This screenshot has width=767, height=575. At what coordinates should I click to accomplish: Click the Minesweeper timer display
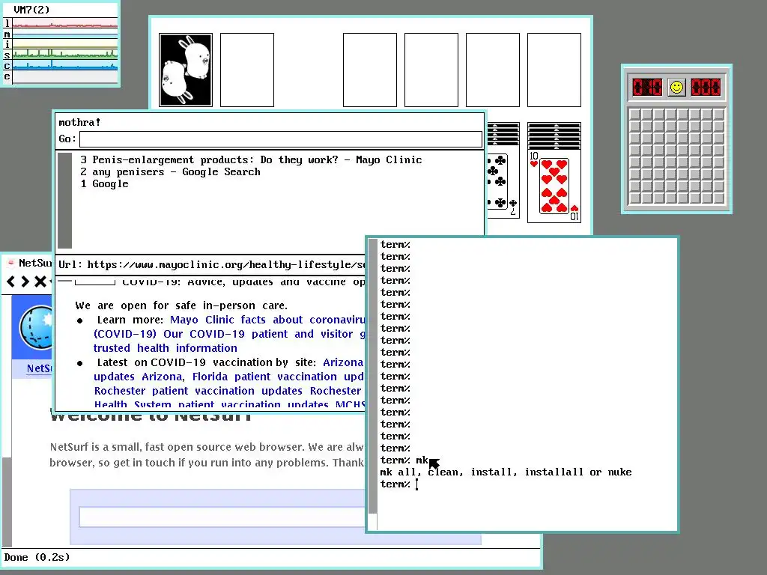(x=706, y=88)
